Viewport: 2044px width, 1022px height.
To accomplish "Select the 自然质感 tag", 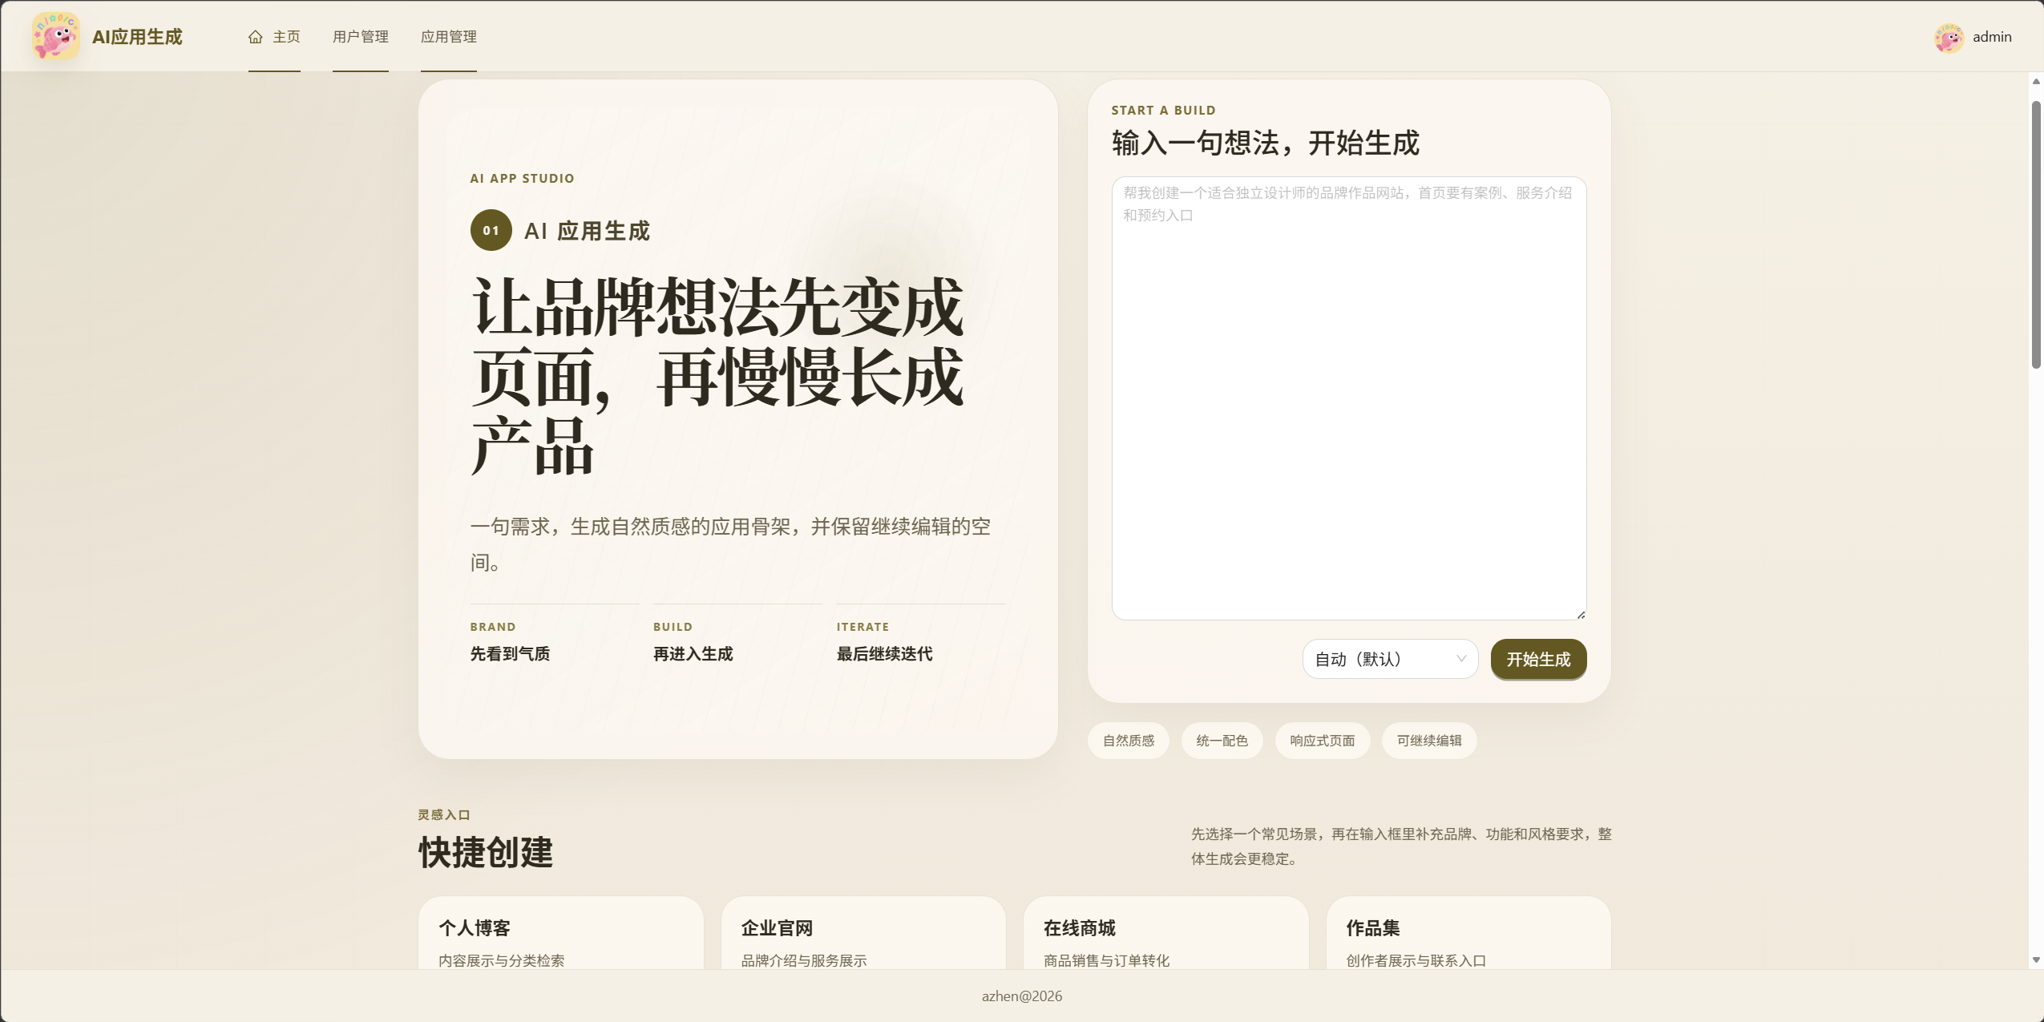I will 1129,741.
